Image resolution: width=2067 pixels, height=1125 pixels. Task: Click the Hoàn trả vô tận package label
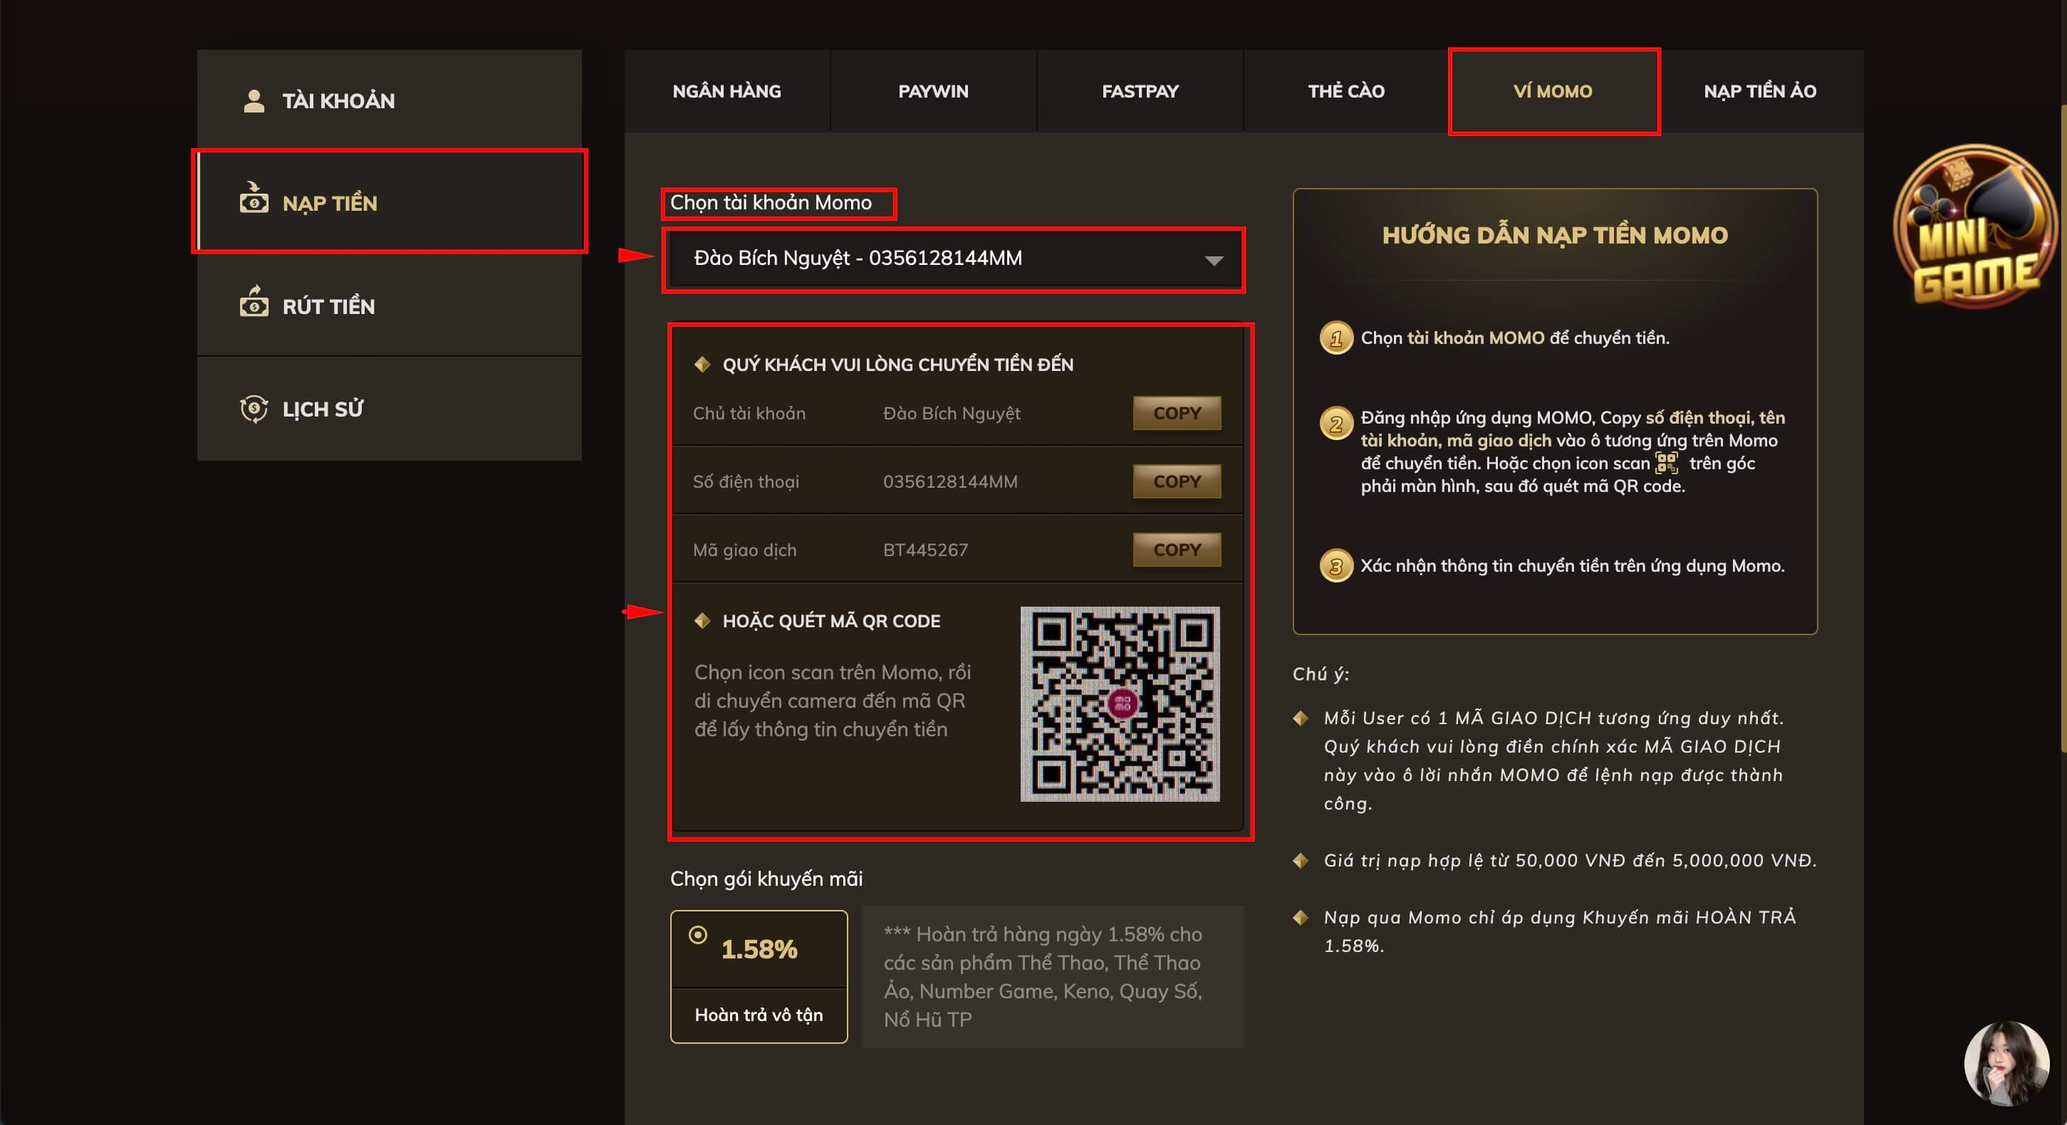pos(759,1015)
